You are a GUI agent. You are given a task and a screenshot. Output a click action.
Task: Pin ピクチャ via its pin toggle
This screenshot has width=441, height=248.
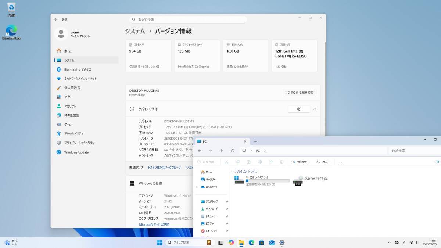pos(227,223)
